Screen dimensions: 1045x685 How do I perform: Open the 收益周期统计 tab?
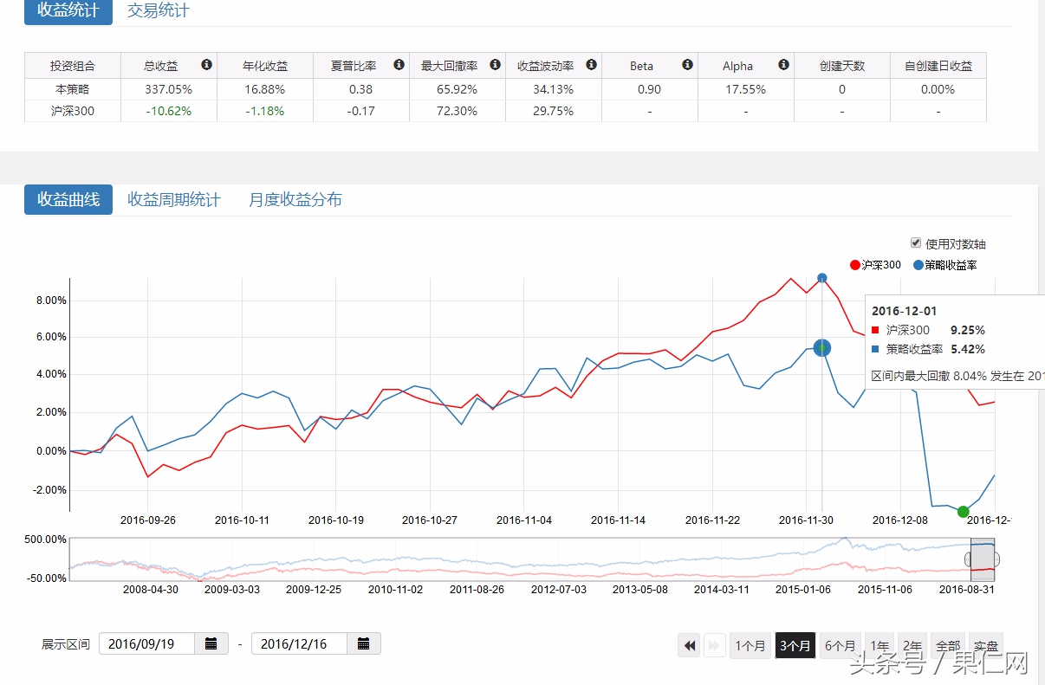pos(174,200)
